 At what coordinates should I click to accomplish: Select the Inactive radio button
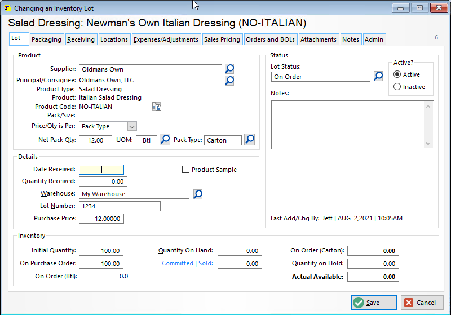(x=397, y=87)
